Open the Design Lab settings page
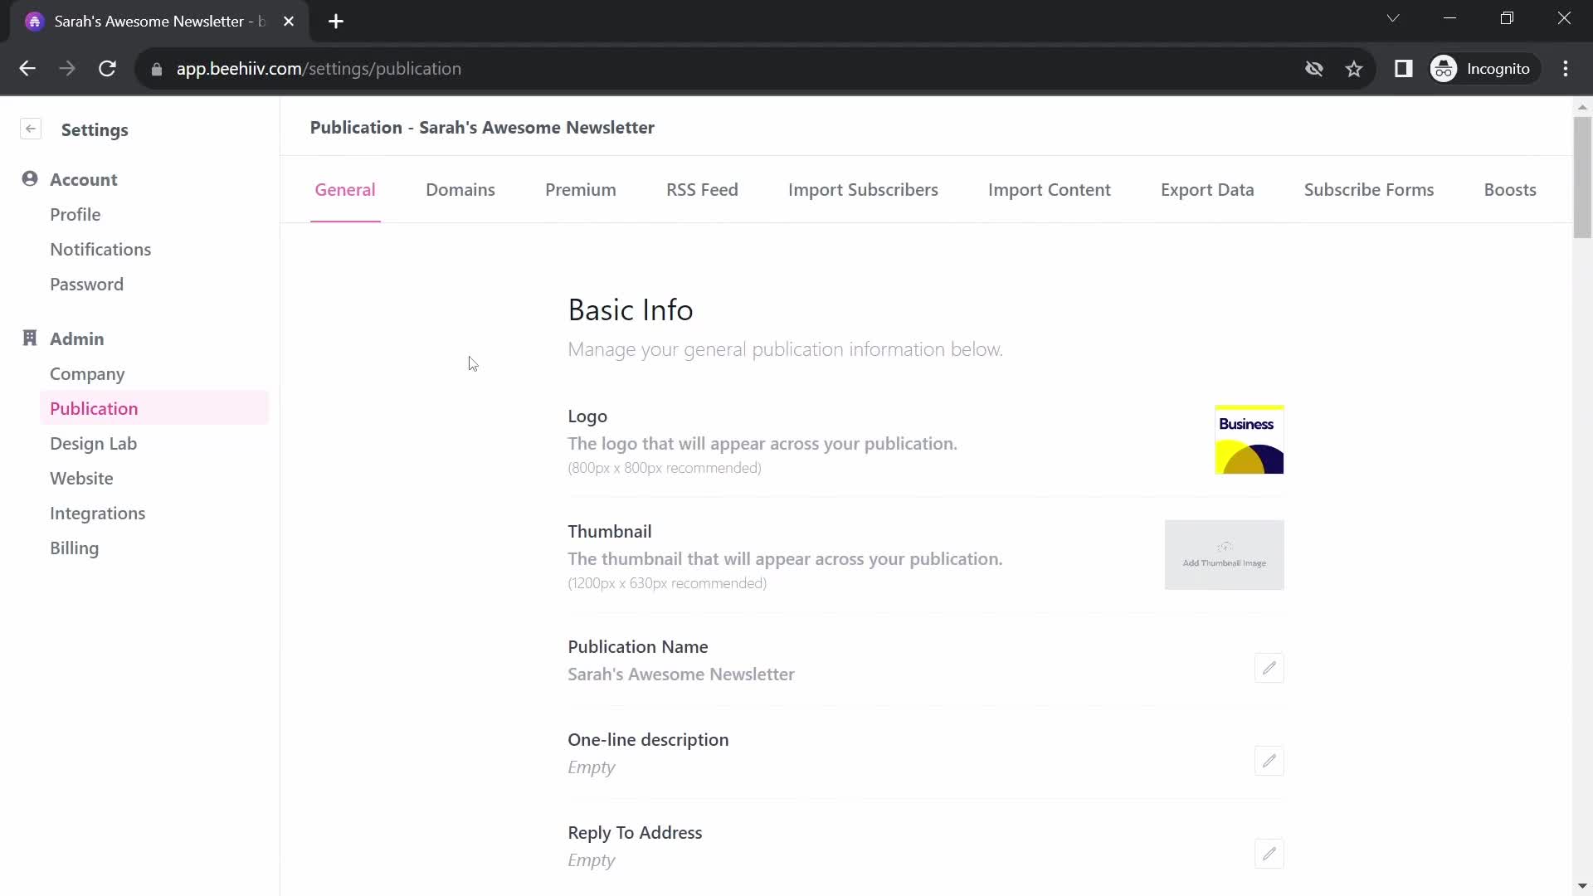1593x896 pixels. coord(93,443)
